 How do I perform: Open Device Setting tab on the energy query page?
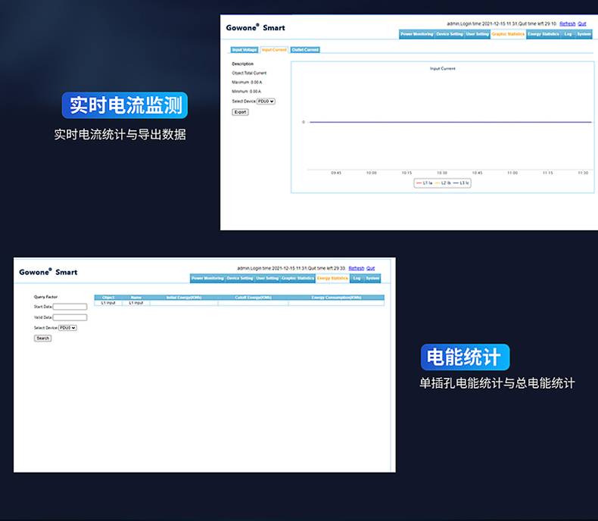point(239,279)
